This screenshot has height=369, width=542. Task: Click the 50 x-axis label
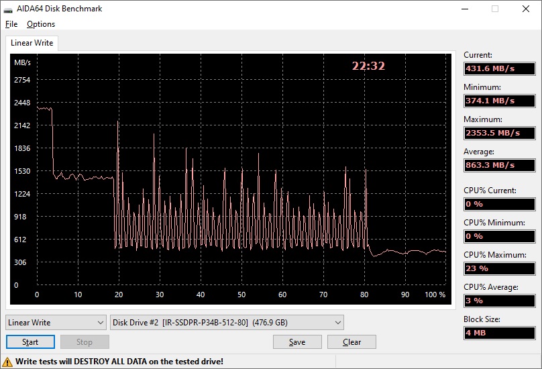coord(241,295)
